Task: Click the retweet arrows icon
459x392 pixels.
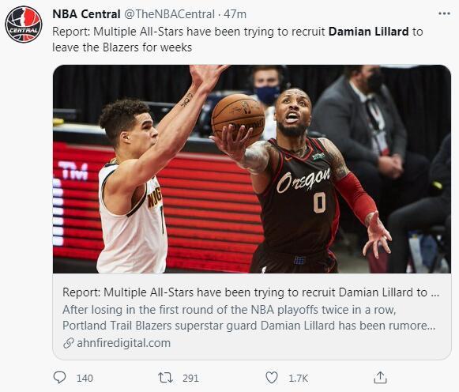Action: (x=165, y=378)
